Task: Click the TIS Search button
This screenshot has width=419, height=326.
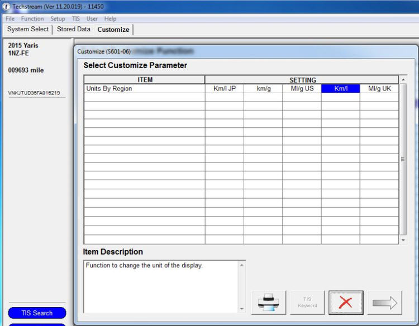Action: coord(37,313)
